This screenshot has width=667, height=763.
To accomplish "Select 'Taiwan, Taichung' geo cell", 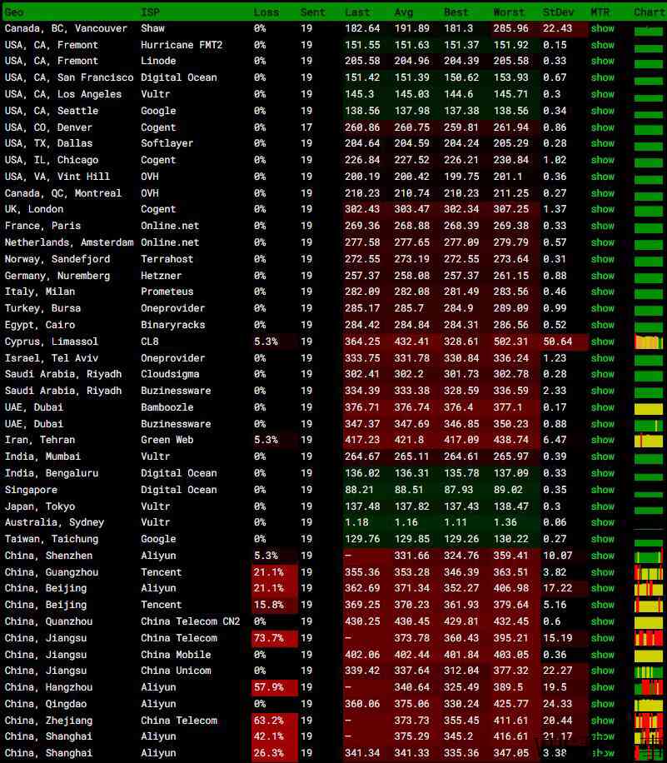I will [51, 539].
